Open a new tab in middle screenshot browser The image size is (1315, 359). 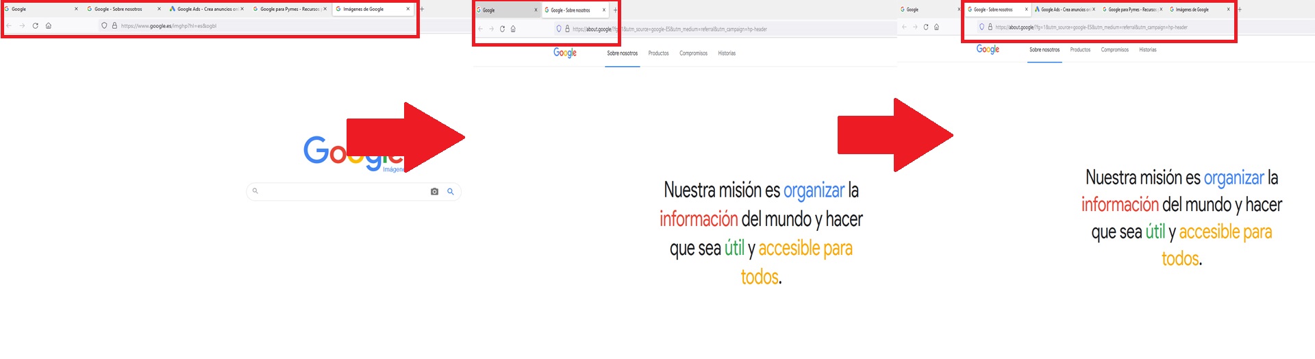coord(615,10)
